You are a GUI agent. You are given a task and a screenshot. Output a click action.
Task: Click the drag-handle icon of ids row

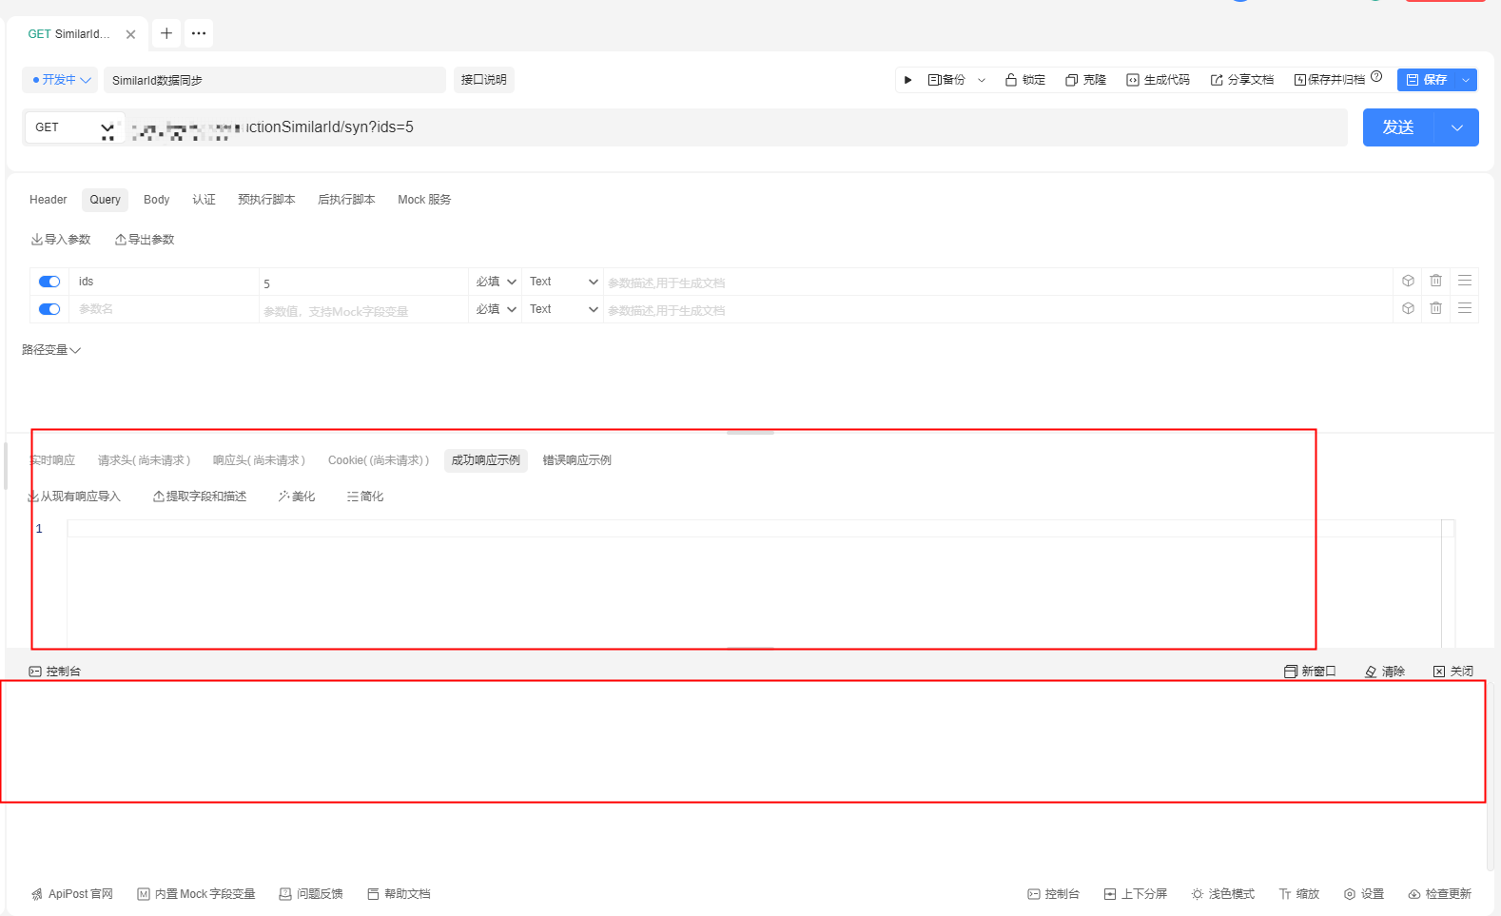coord(1465,281)
